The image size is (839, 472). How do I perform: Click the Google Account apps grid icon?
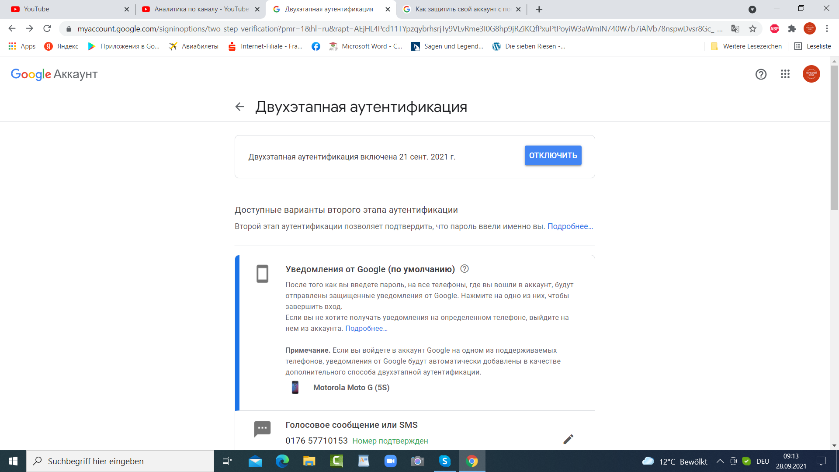pos(785,74)
